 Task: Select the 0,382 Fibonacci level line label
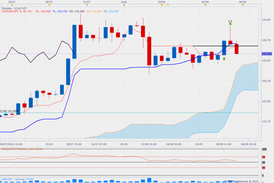[x=9, y=111]
